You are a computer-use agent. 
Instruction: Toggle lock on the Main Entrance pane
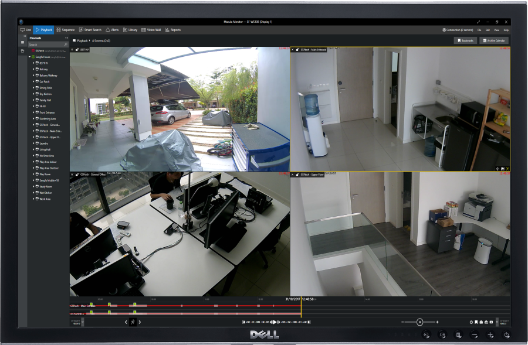click(297, 50)
